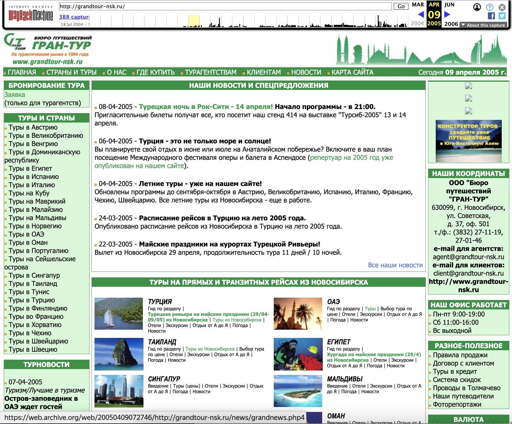Open Туры в Австрию link

(x=33, y=127)
